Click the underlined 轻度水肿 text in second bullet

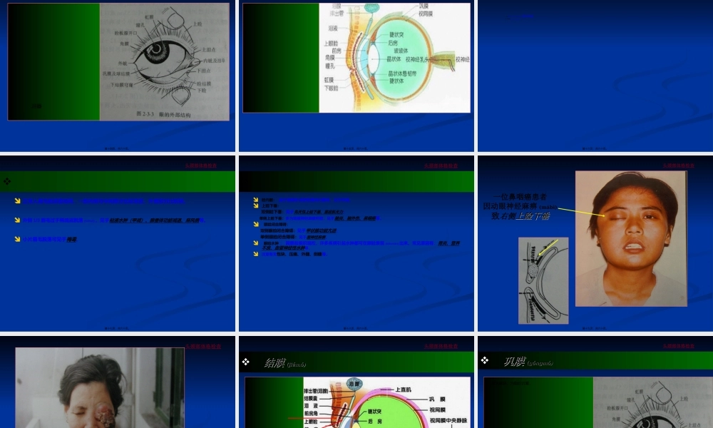click(123, 220)
